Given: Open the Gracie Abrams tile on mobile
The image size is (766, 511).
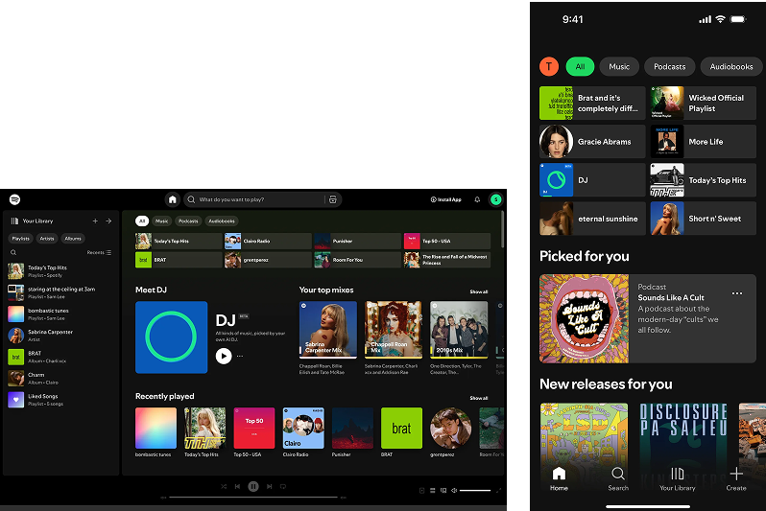Looking at the screenshot, I should point(592,142).
